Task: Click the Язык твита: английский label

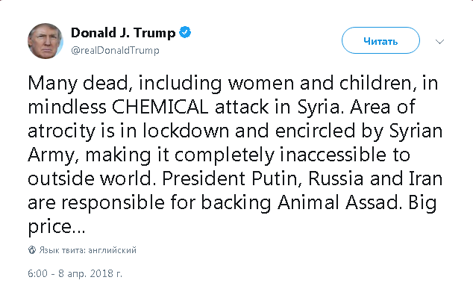Action: 87,250
